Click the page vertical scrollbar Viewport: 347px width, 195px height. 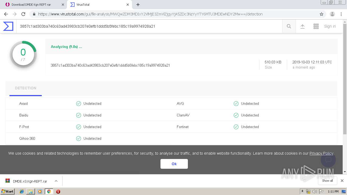click(x=345, y=79)
